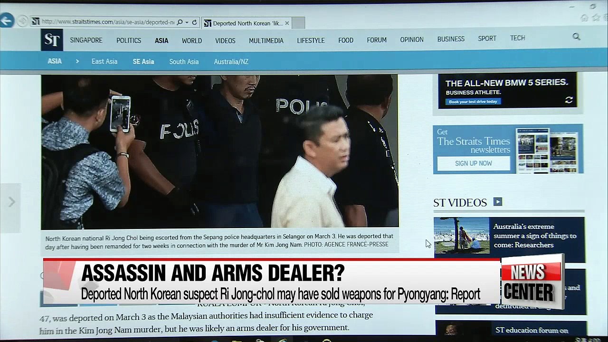Open the SPORT section
This screenshot has height=342, width=608.
pos(487,38)
